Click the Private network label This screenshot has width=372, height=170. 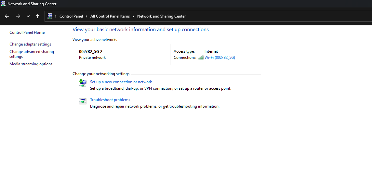click(x=92, y=58)
